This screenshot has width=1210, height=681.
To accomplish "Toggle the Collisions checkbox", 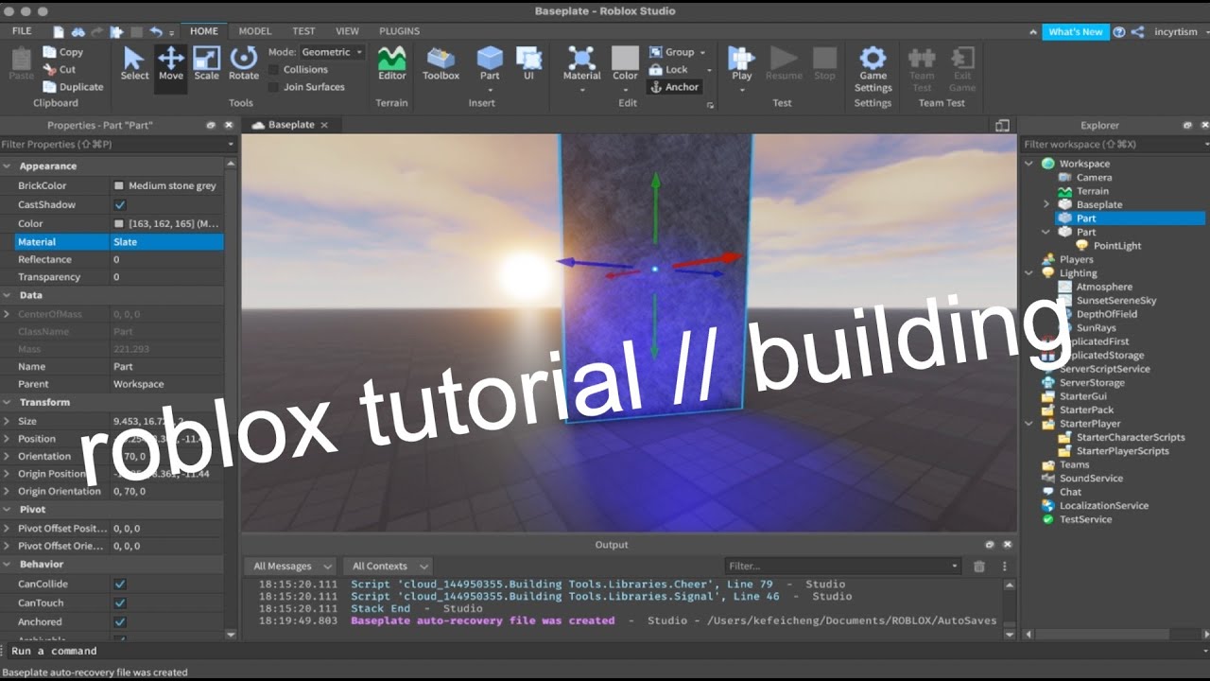I will pyautogui.click(x=274, y=70).
